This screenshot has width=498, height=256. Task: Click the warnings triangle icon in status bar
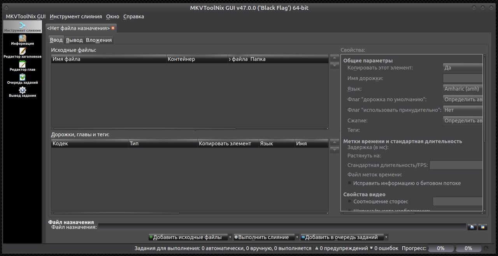pyautogui.click(x=316, y=248)
